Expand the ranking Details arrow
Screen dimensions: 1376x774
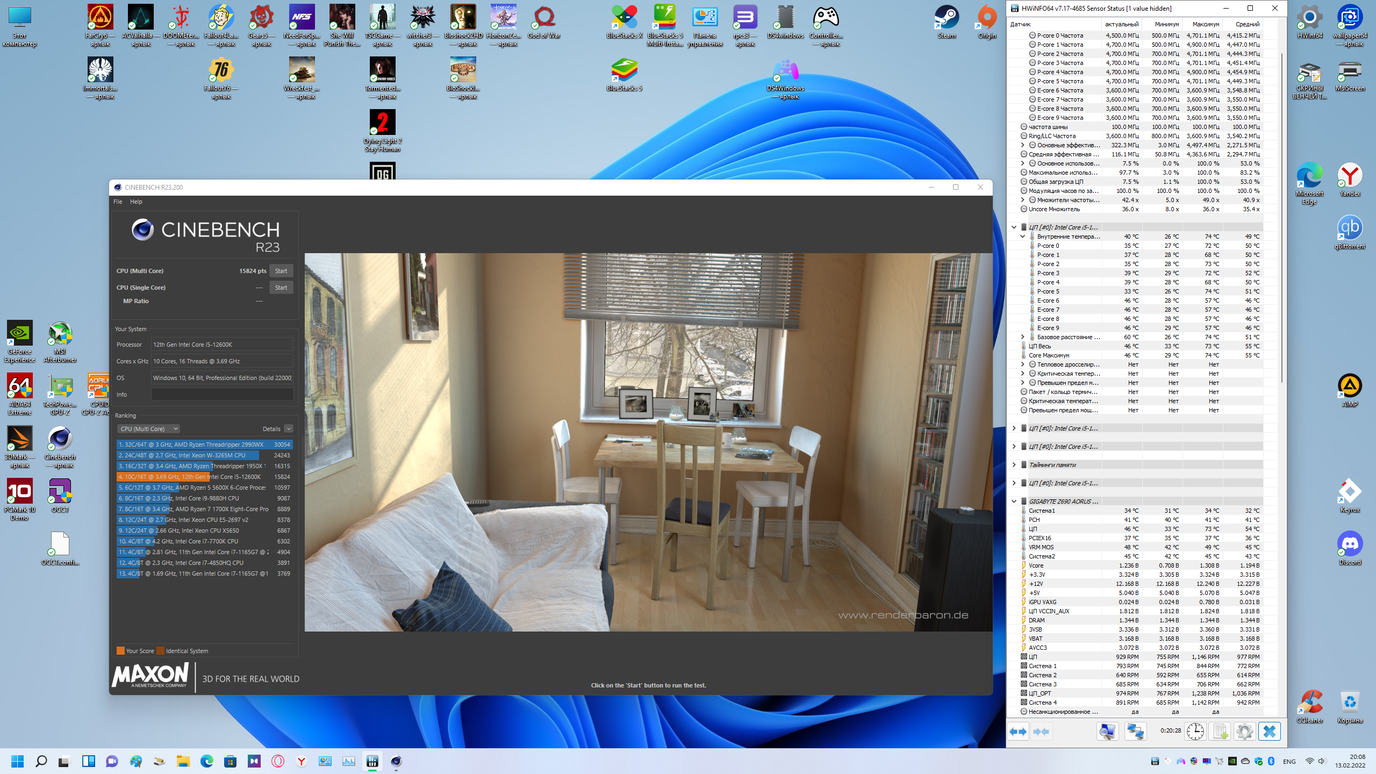(289, 429)
